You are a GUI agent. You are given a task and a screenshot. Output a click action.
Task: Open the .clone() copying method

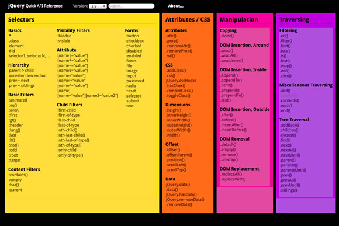(227, 36)
